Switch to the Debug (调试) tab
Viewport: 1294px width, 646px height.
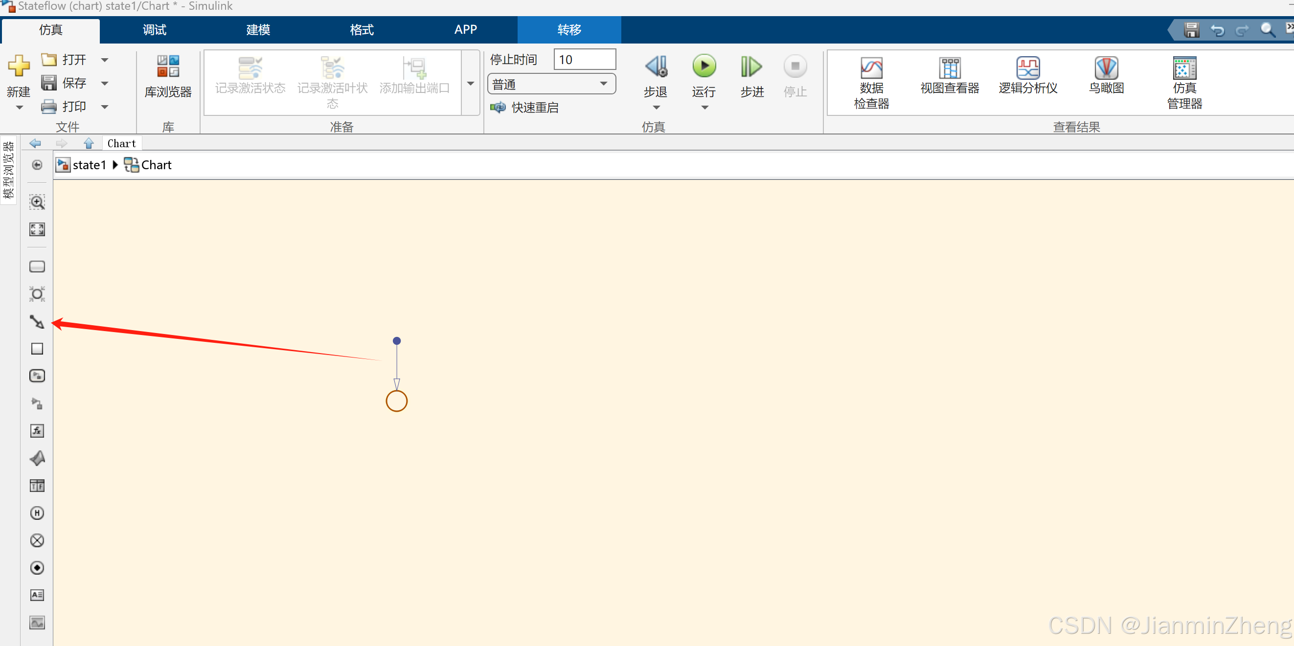pos(154,30)
